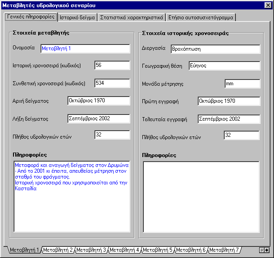The image size is (274, 258).
Task: Select the bottom tab Μεταβλητή 4
Action: (124, 250)
